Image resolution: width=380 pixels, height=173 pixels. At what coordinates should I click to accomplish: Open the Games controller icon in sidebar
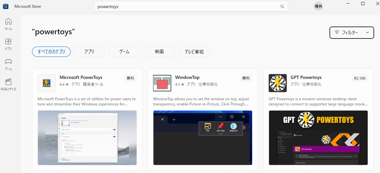coord(8,62)
